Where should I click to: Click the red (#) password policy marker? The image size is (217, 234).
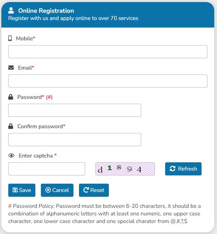[49, 97]
